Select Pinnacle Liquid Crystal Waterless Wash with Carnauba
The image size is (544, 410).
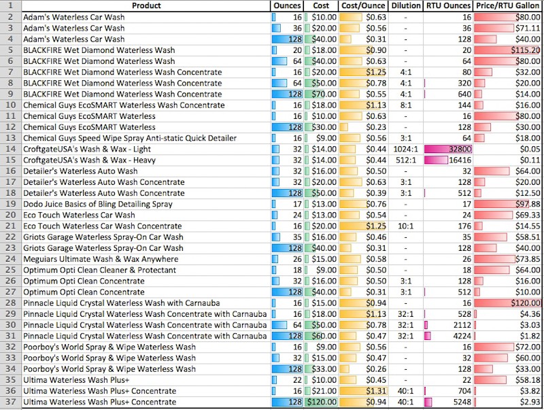tap(146, 303)
